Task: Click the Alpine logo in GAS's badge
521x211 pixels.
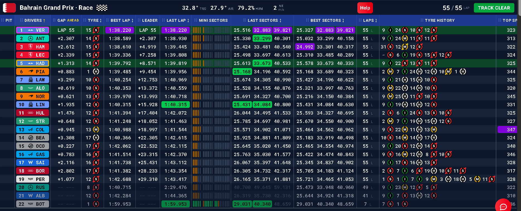Action: click(x=31, y=154)
